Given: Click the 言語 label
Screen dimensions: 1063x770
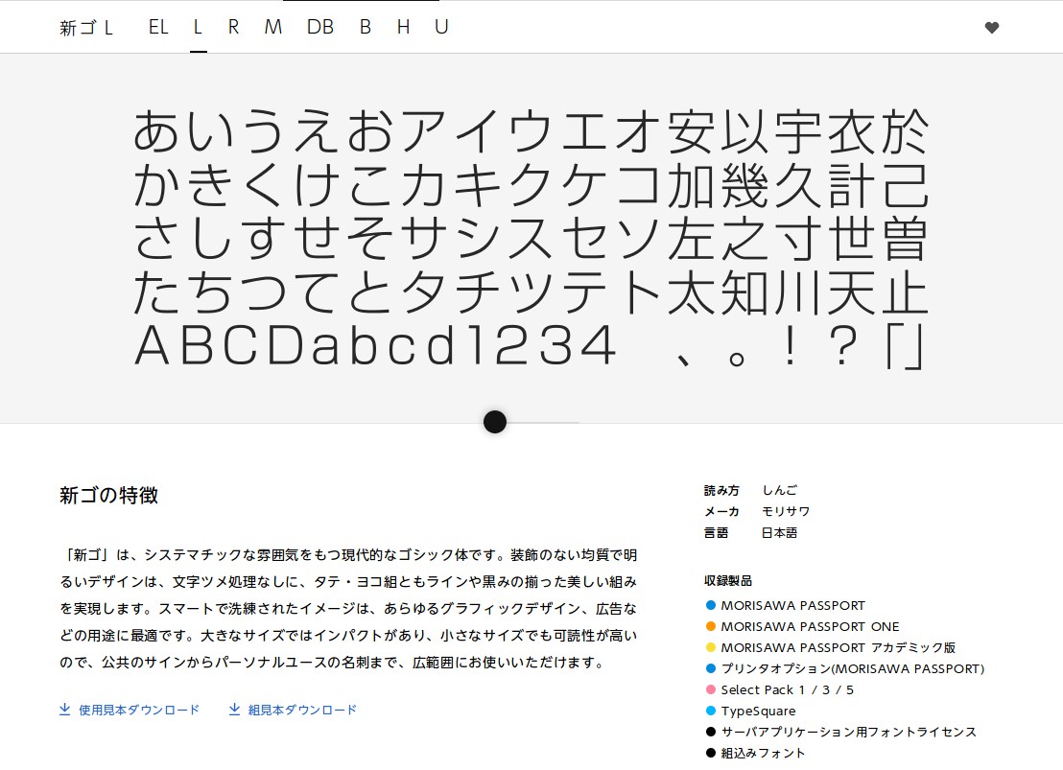Looking at the screenshot, I should (x=717, y=533).
